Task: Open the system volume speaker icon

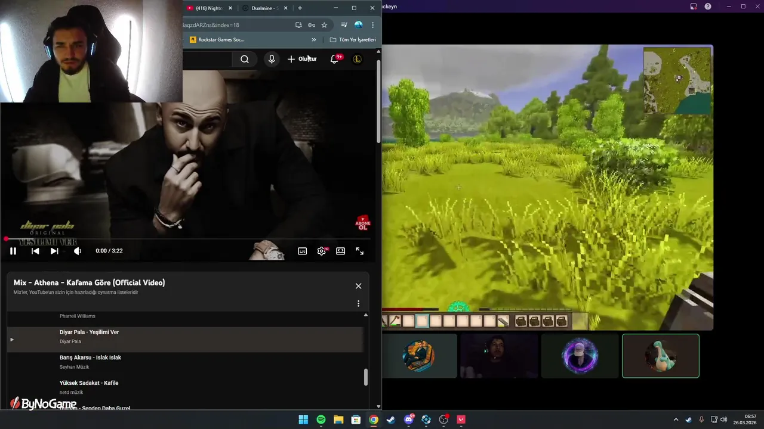Action: (x=724, y=419)
